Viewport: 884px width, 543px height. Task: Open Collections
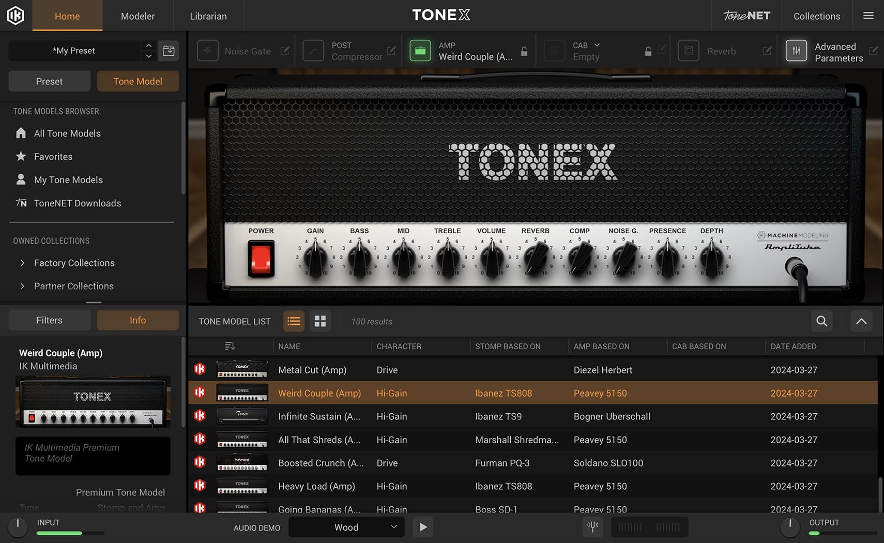point(817,16)
